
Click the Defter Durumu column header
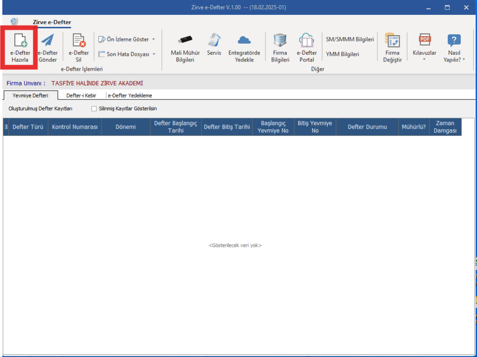[x=367, y=127]
